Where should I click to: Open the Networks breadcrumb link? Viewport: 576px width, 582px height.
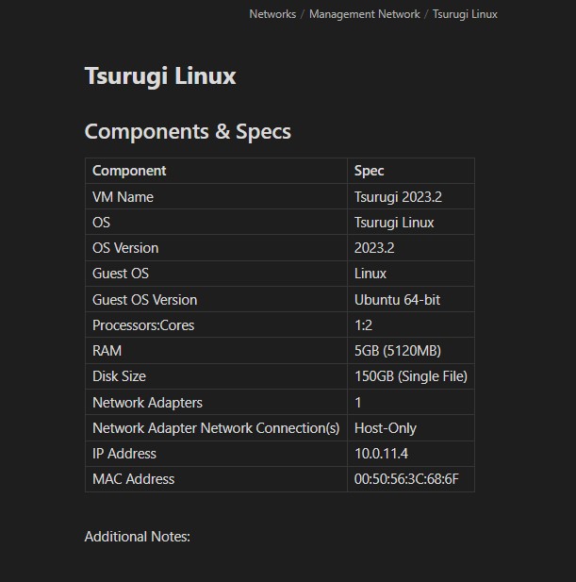pyautogui.click(x=272, y=14)
